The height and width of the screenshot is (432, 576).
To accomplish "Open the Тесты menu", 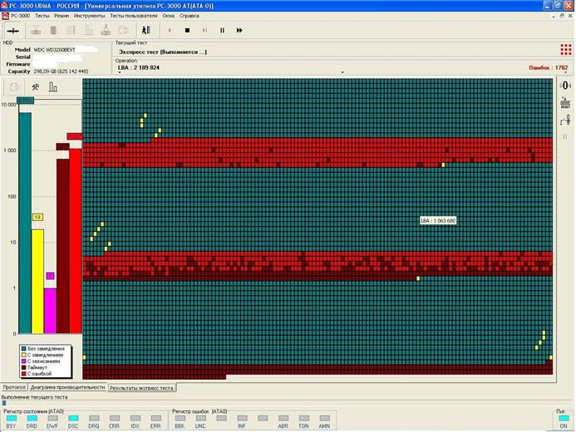I will coord(42,16).
